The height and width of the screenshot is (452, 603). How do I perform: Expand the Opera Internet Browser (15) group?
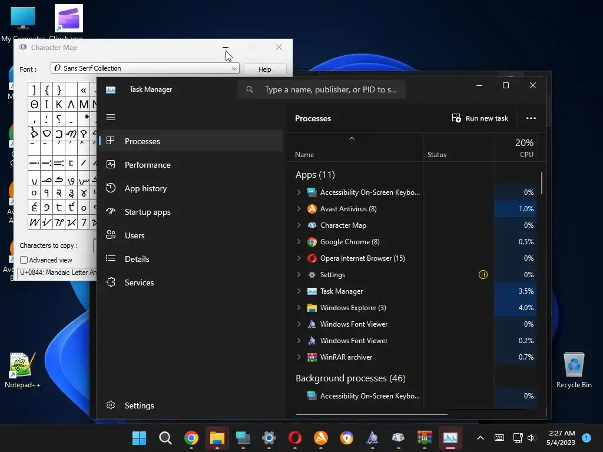[299, 258]
